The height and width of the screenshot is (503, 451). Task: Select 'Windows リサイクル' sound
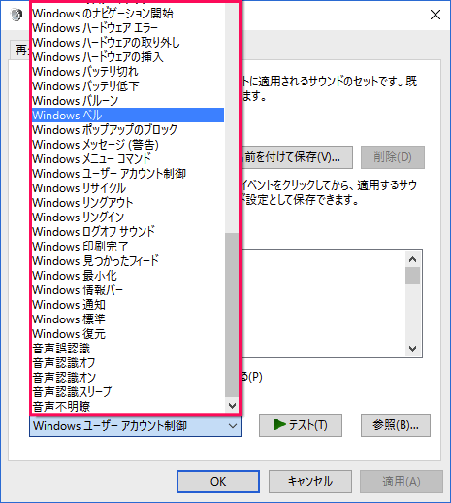(128, 188)
